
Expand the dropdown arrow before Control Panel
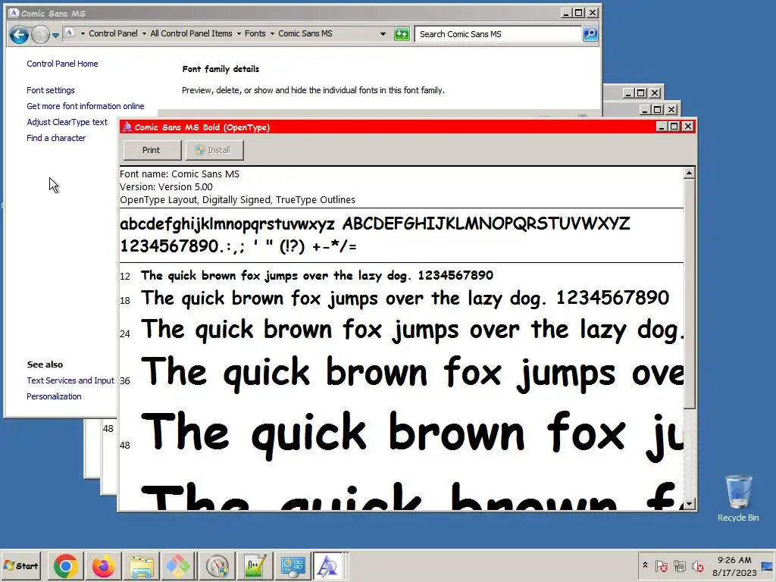click(83, 33)
